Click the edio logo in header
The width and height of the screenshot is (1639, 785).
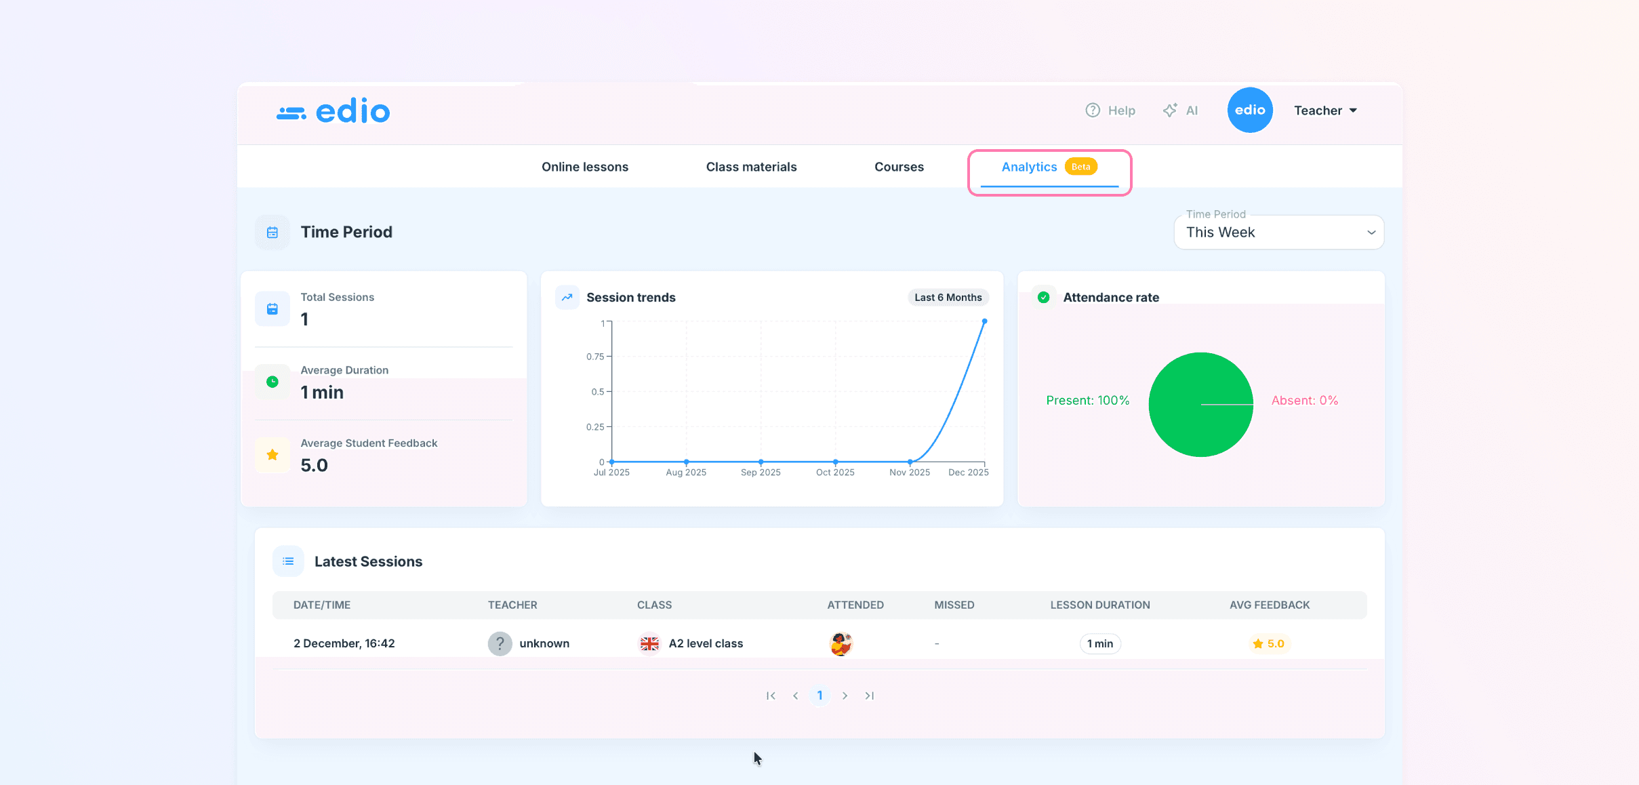pos(333,111)
